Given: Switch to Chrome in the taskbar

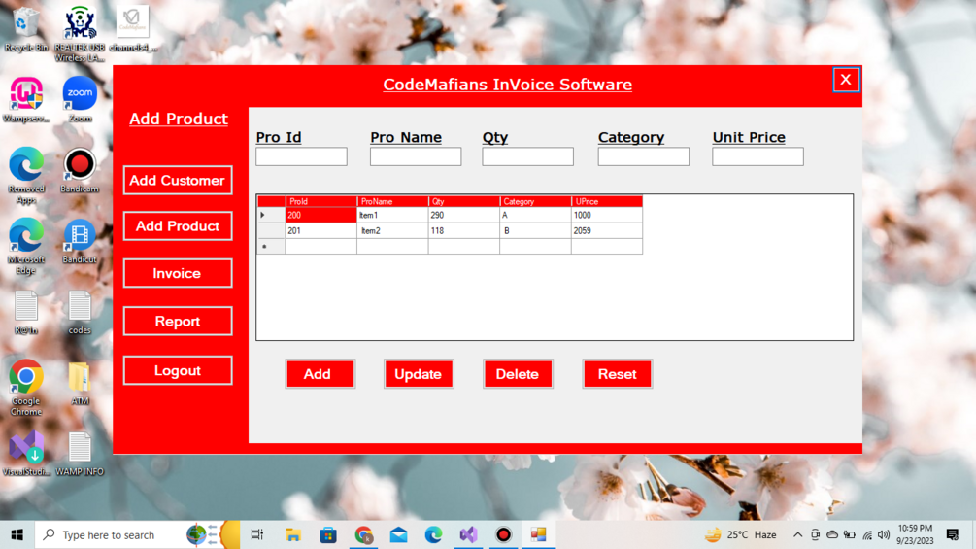Looking at the screenshot, I should click(363, 534).
